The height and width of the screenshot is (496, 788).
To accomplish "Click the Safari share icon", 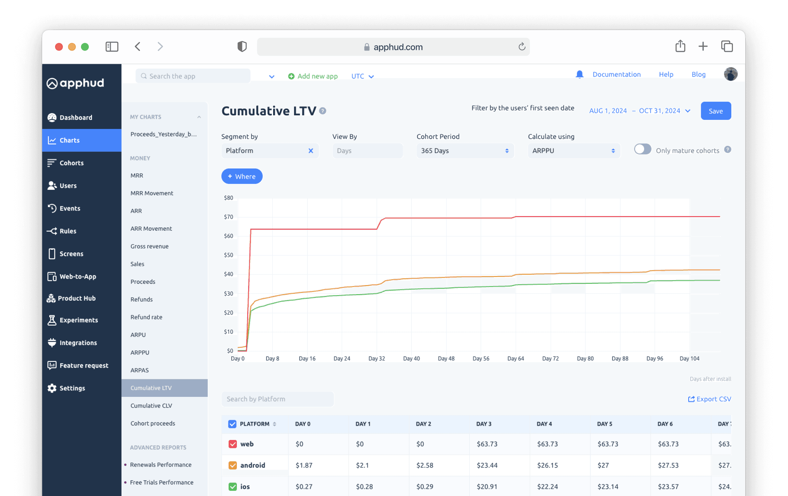I will pos(680,46).
